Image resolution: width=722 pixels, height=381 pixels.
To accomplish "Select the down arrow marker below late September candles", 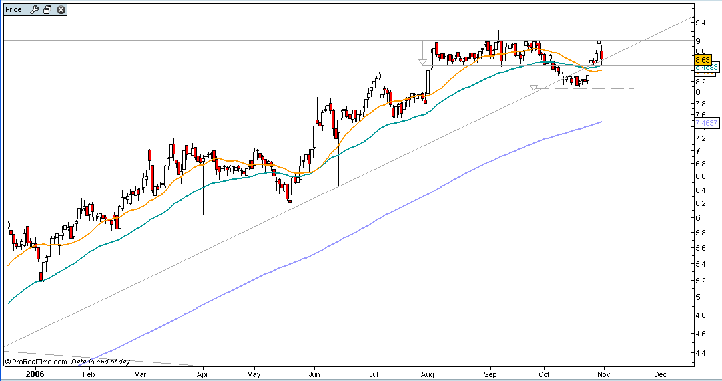I will 534,87.
